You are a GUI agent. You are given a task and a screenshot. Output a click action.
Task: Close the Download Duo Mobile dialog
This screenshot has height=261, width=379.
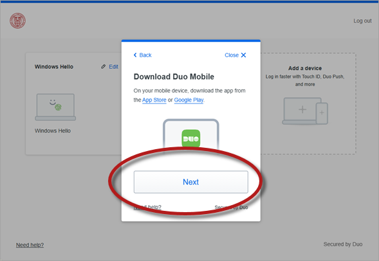pos(236,55)
